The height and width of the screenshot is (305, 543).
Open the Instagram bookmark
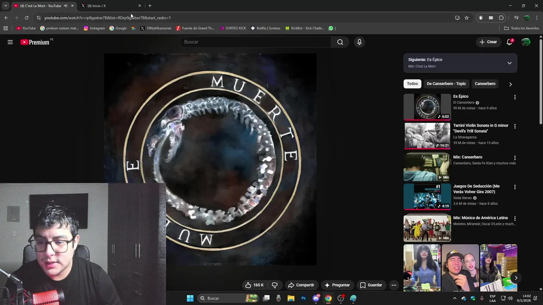(x=94, y=28)
